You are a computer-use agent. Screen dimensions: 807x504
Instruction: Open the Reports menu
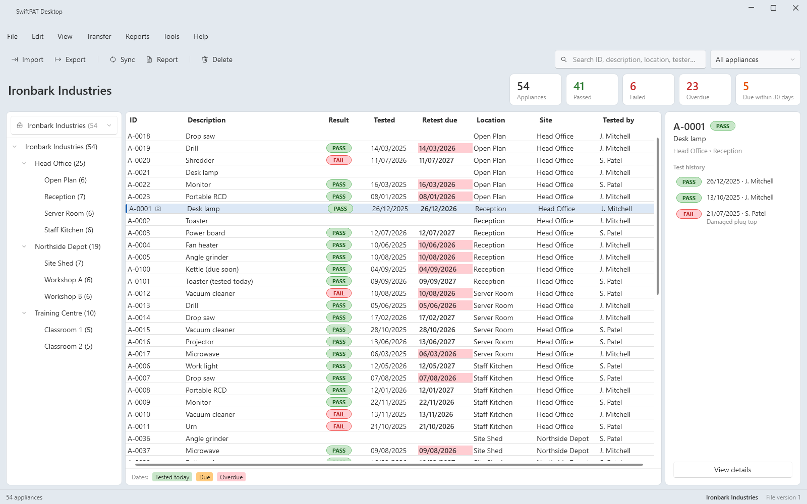137,36
